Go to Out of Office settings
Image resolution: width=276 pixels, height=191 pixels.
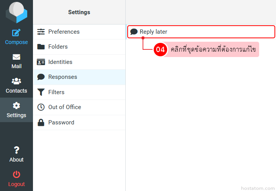(x=64, y=107)
